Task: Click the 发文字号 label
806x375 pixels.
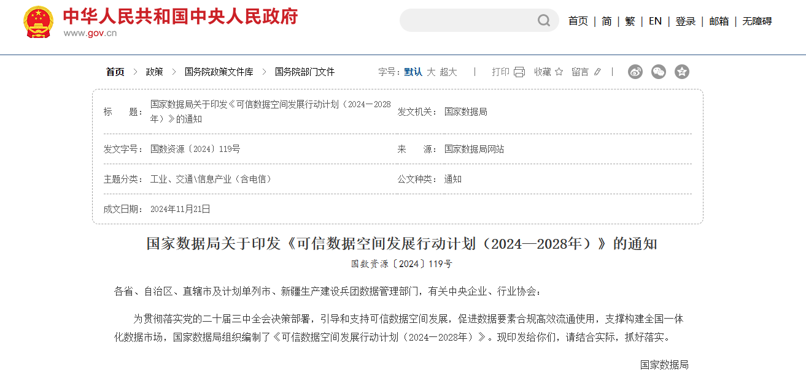Action: [123, 149]
